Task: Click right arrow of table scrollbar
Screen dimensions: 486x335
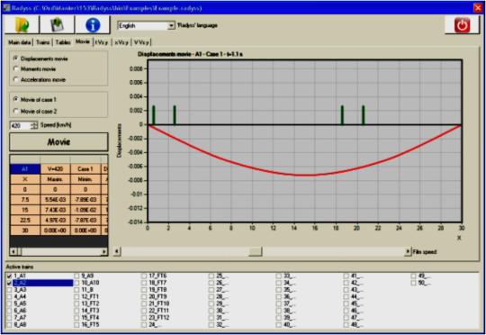Action: click(x=104, y=251)
